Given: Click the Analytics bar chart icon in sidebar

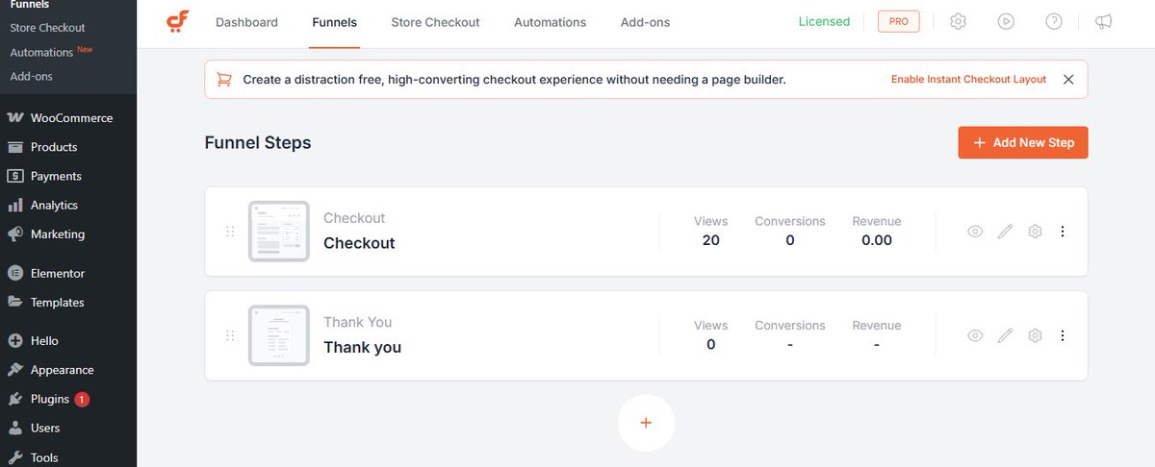Looking at the screenshot, I should pyautogui.click(x=15, y=205).
